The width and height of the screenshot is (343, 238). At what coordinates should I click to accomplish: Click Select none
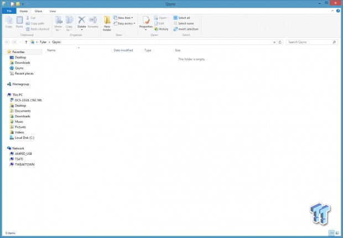click(x=184, y=23)
